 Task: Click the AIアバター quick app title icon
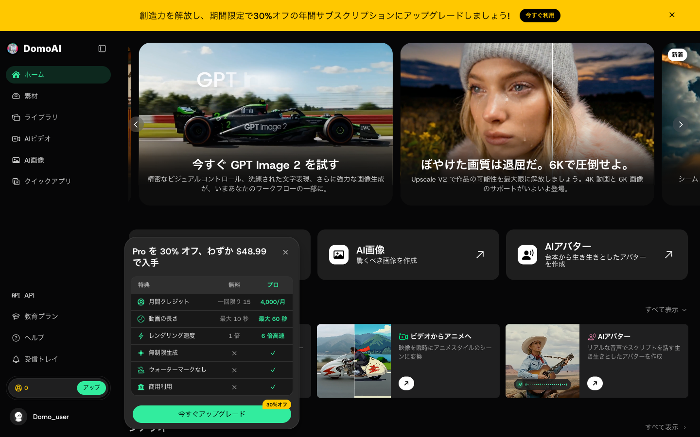tap(592, 336)
